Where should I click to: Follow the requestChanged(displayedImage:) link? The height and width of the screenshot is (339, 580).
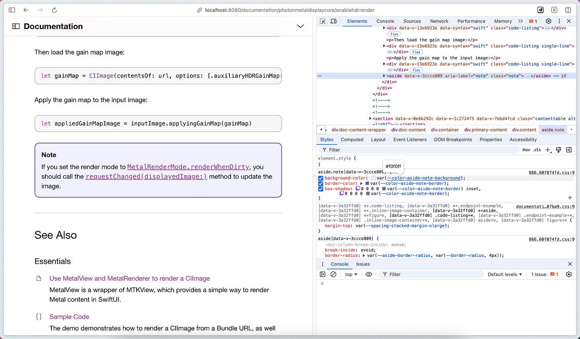146,177
